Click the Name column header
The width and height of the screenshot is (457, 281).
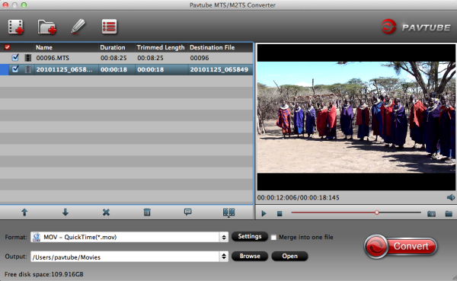tap(44, 47)
